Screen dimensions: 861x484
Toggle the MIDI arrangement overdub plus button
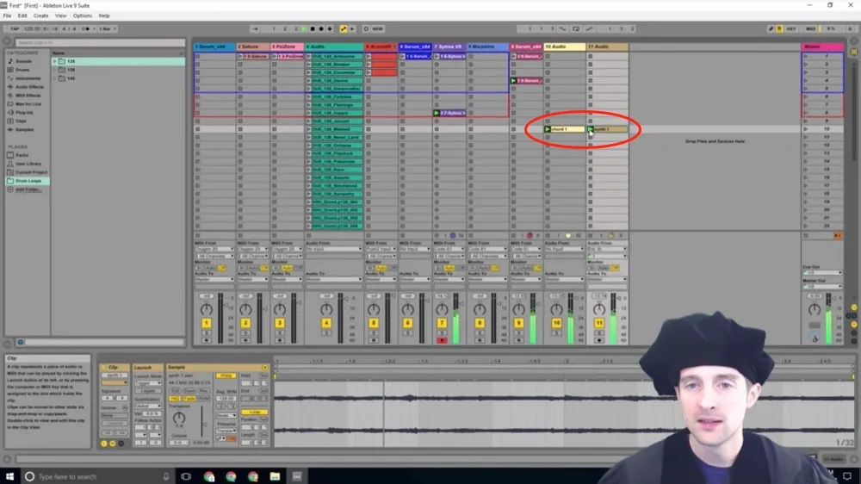[x=330, y=28]
